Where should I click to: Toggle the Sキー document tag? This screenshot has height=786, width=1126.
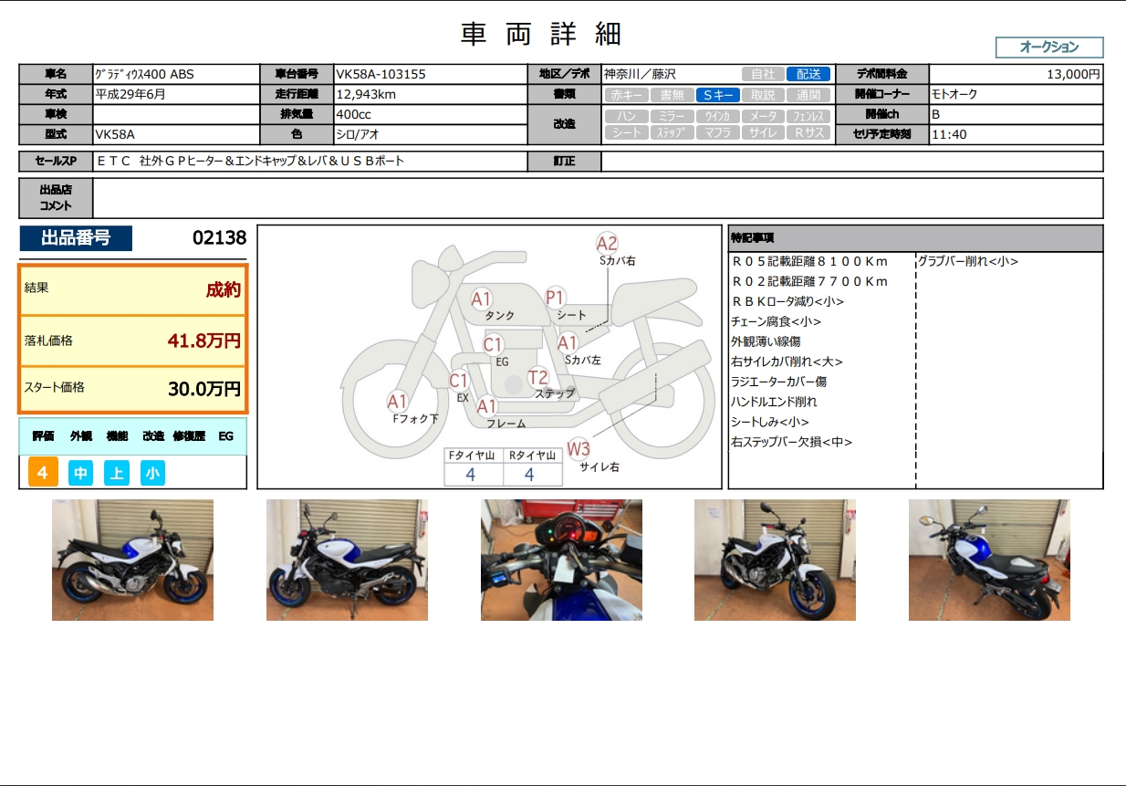click(716, 95)
